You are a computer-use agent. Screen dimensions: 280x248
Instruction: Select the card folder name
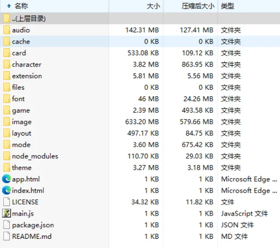point(19,53)
